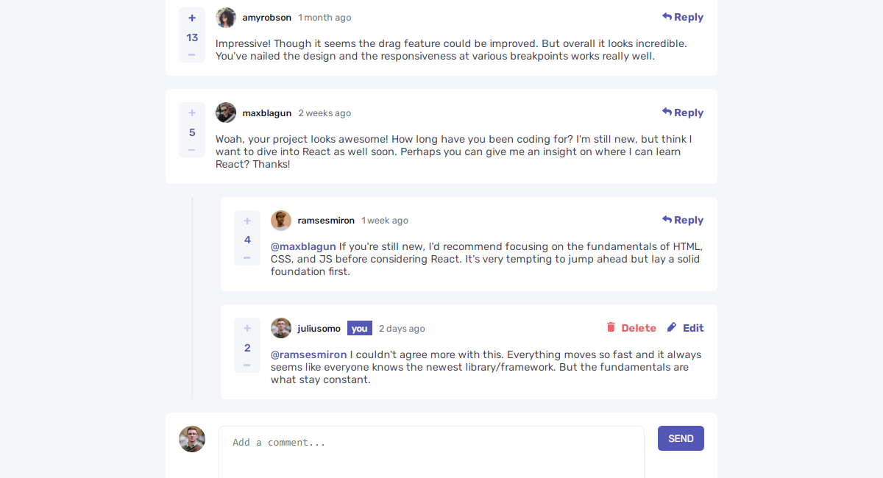Select the @maxblagun mention link
Image resolution: width=883 pixels, height=478 pixels.
click(x=302, y=246)
